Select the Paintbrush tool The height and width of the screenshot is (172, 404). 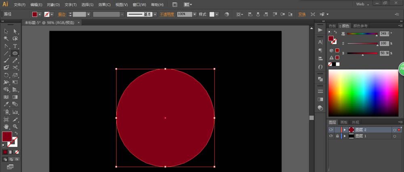pyautogui.click(x=6, y=61)
